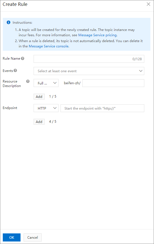The height and width of the screenshot is (244, 154).
Task: Click the Resource Description help question icon
Action: [28, 81]
